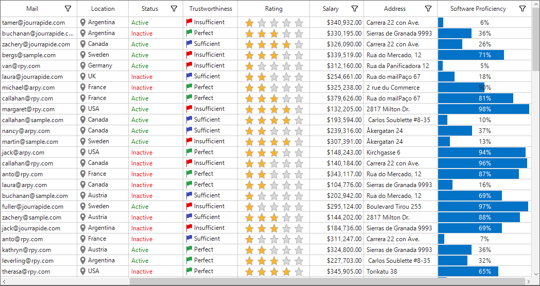The height and width of the screenshot is (286, 540).
Task: Open the Status column filter
Action: coord(175,9)
